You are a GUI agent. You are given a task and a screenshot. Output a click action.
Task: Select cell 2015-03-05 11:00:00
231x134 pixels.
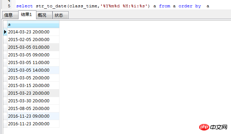click(x=33, y=63)
